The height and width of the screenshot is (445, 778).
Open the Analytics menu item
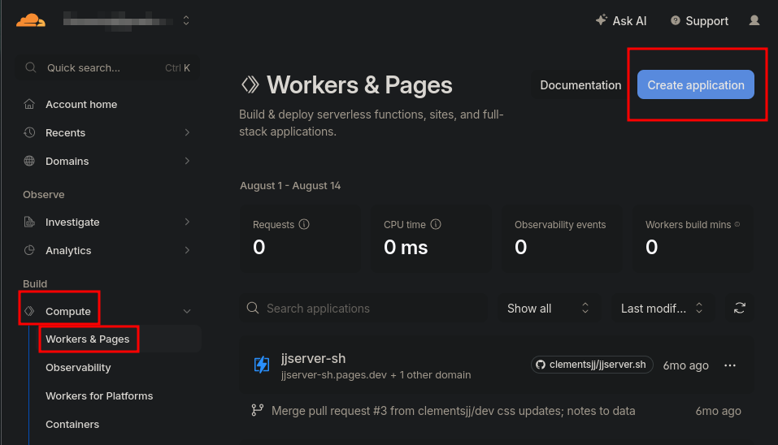pos(68,250)
